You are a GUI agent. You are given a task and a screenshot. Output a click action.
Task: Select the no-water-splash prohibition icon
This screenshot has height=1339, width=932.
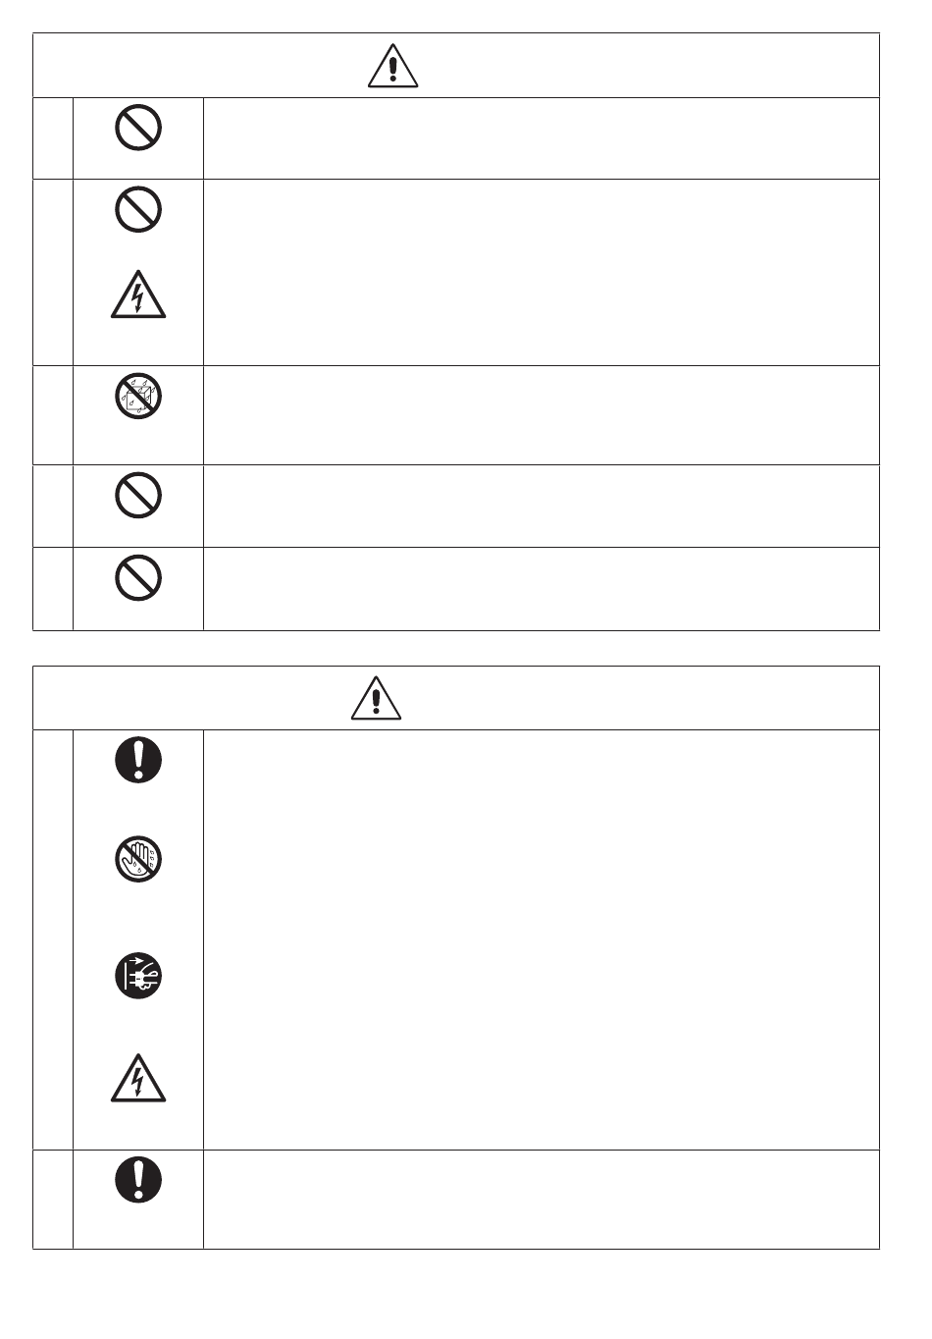(138, 397)
